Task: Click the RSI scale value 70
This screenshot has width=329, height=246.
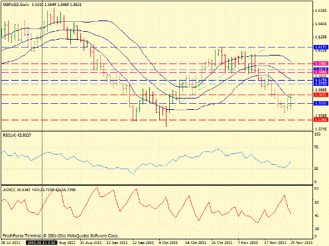Action: 316,147
